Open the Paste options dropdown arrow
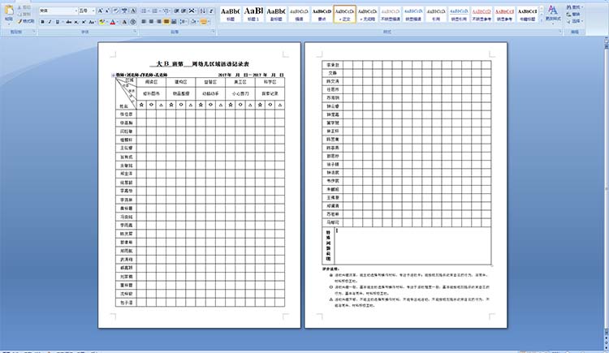Image resolution: width=609 pixels, height=353 pixels. coord(9,24)
